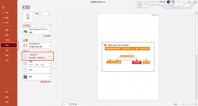Choose 关闭 Close in sidebar
Screen dimensions: 198x106
(7, 60)
